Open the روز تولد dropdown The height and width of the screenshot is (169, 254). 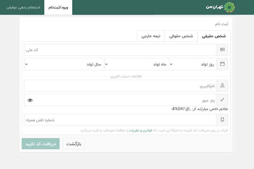coord(193,64)
